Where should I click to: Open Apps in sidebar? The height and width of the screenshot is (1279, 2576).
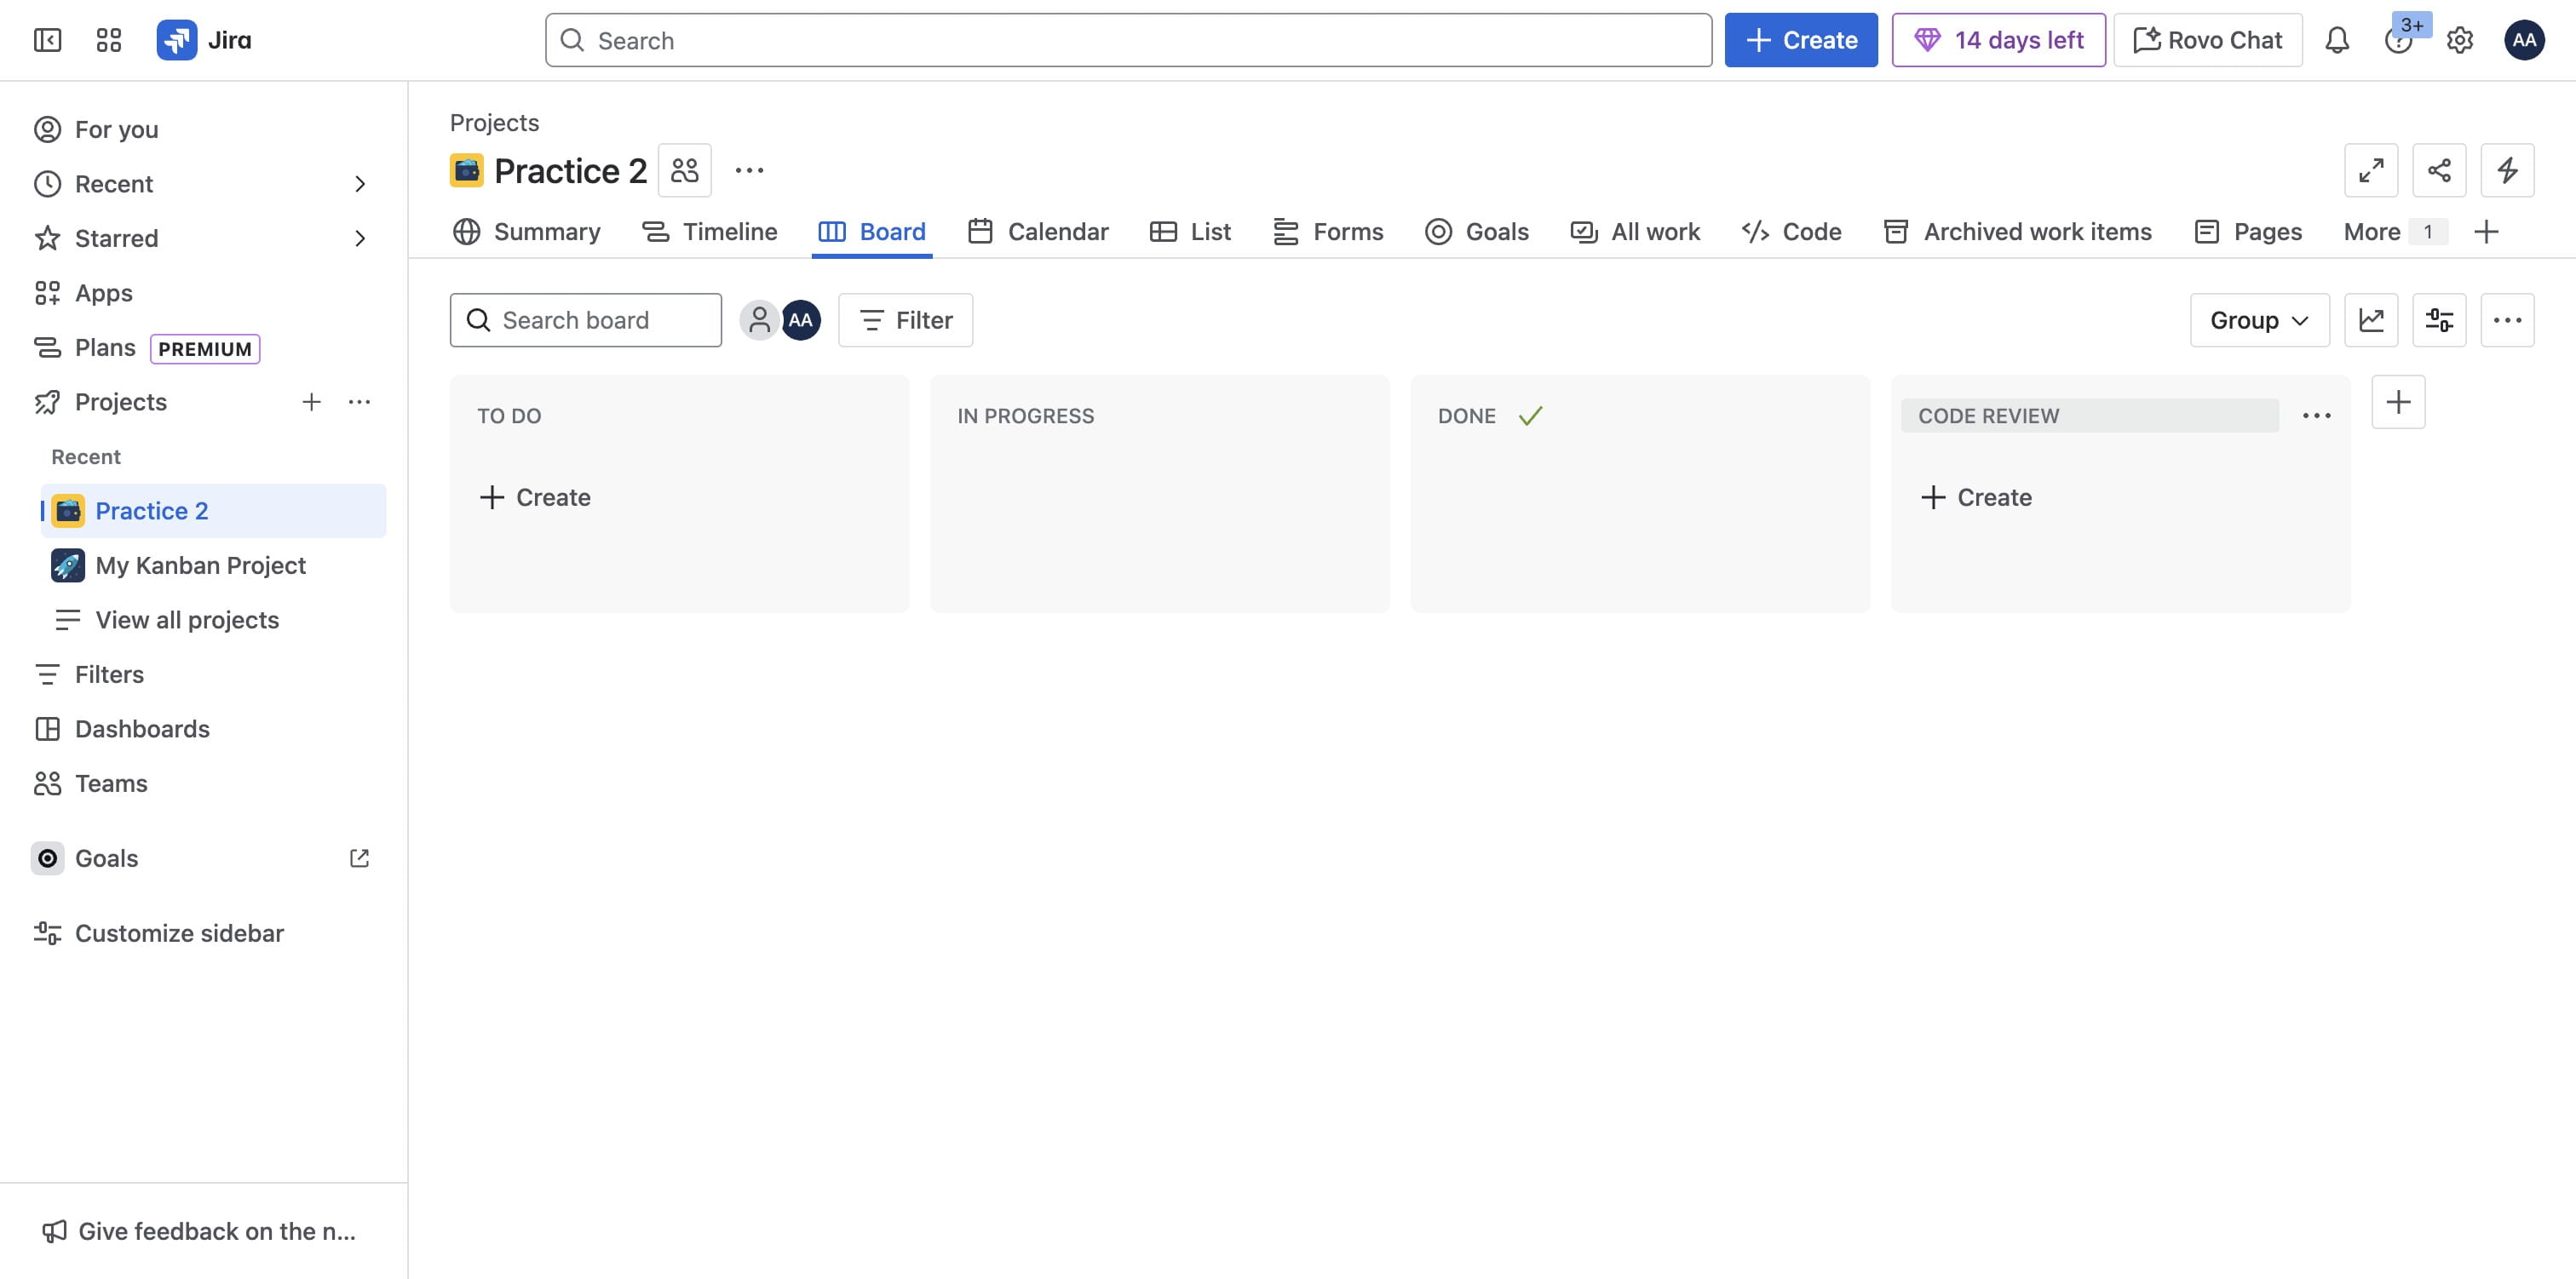click(204, 293)
